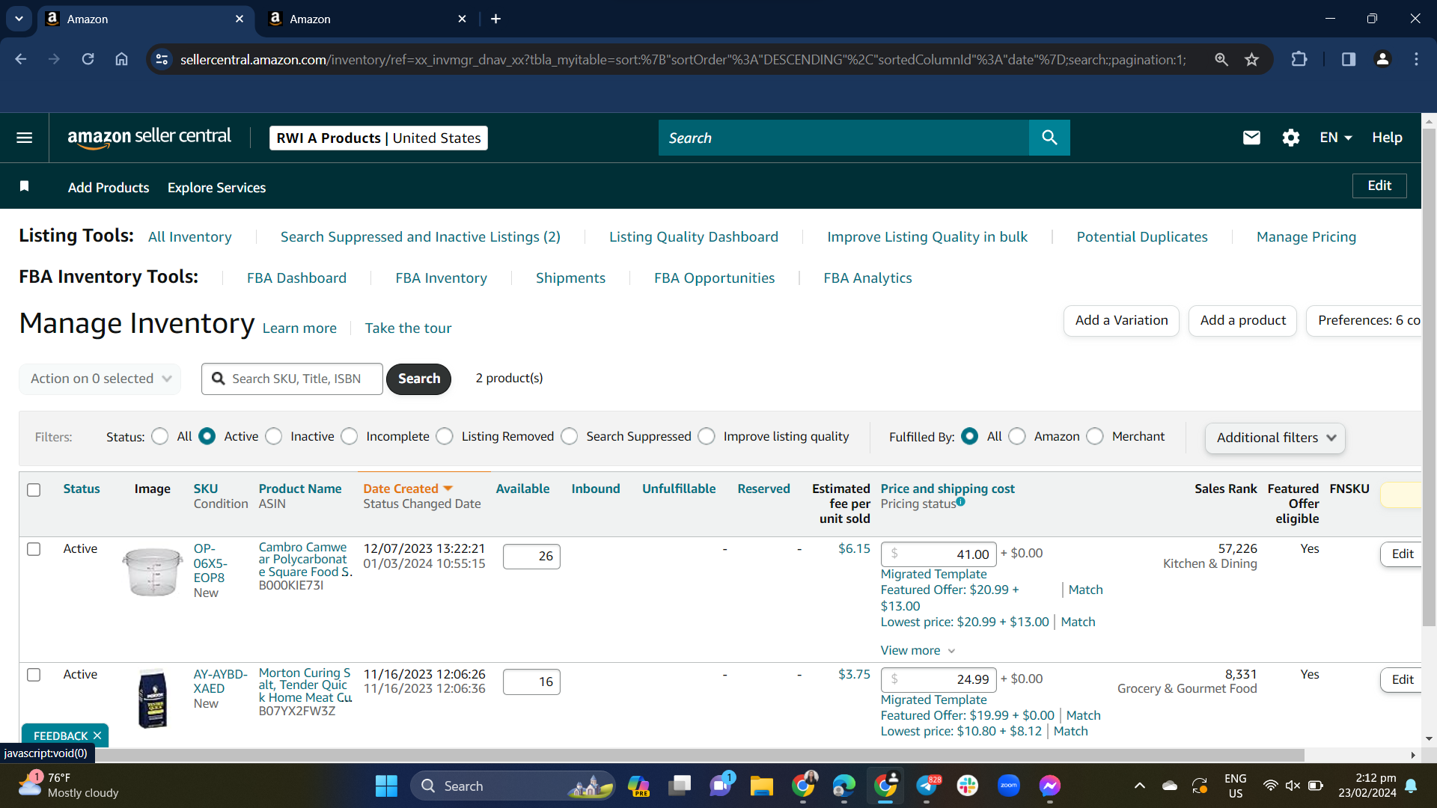Open the Action on 0 selected dropdown
The image size is (1437, 808).
[100, 379]
